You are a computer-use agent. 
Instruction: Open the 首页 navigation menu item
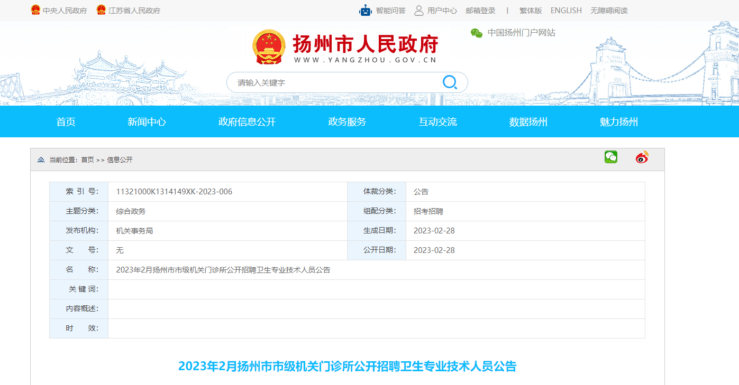pyautogui.click(x=66, y=122)
